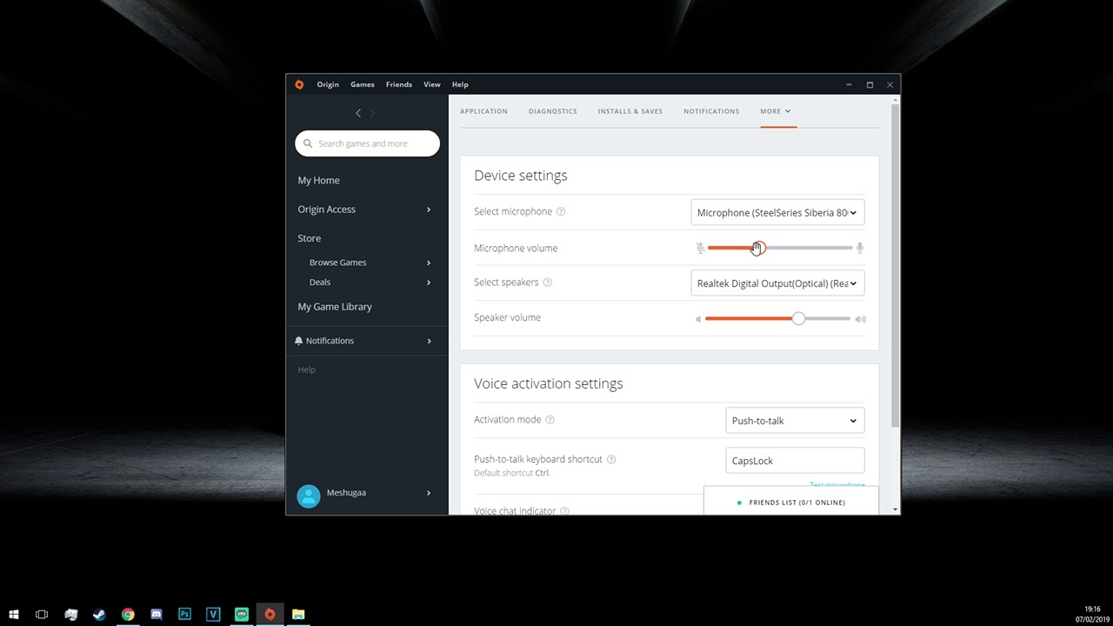Open the Games menu
This screenshot has width=1113, height=626.
tap(363, 84)
